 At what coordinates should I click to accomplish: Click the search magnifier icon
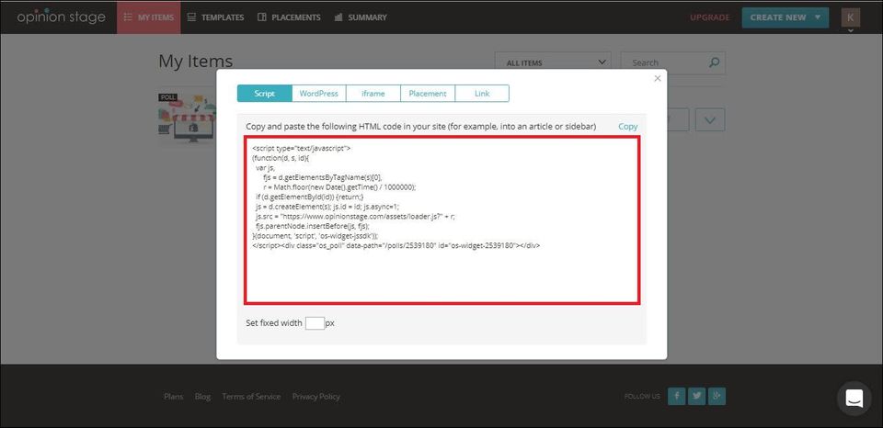(715, 62)
